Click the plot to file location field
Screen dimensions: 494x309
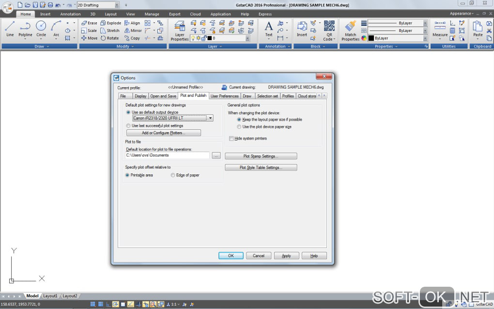pyautogui.click(x=167, y=155)
